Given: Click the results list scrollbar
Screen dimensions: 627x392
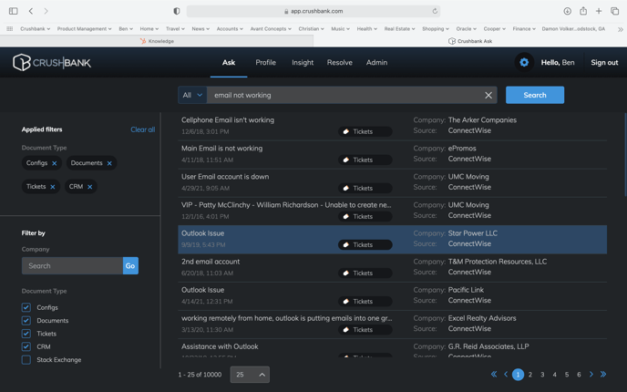Looking at the screenshot, I should click(x=625, y=156).
